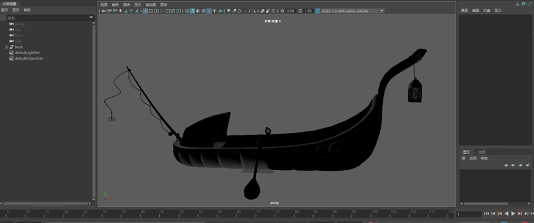Open the 着色 viewport menu

tap(115, 5)
